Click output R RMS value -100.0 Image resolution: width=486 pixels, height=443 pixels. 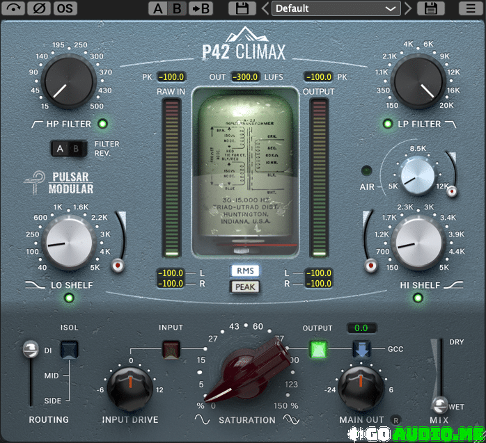319,283
